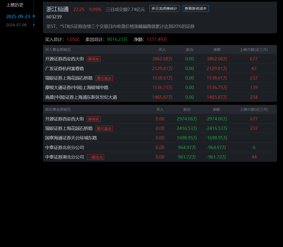283x247 pixels.
Task: Click buy amount 3862.68万 in 买入 column
Action: 162,59
